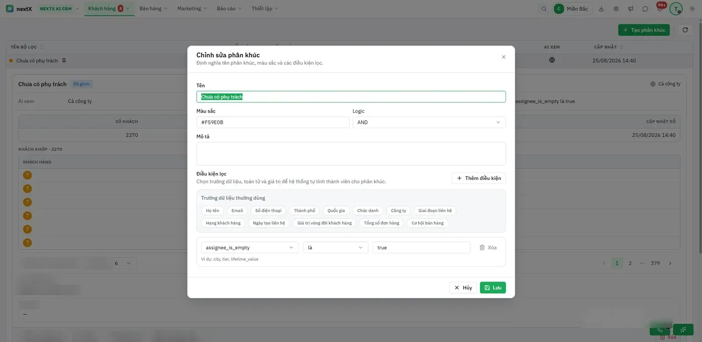Open the Logic AND dropdown
The width and height of the screenshot is (702, 342).
429,122
